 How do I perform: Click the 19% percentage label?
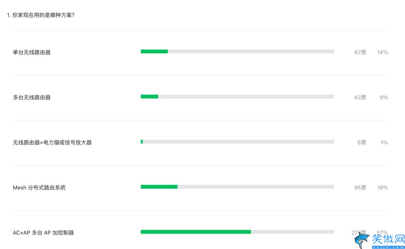[x=382, y=188]
